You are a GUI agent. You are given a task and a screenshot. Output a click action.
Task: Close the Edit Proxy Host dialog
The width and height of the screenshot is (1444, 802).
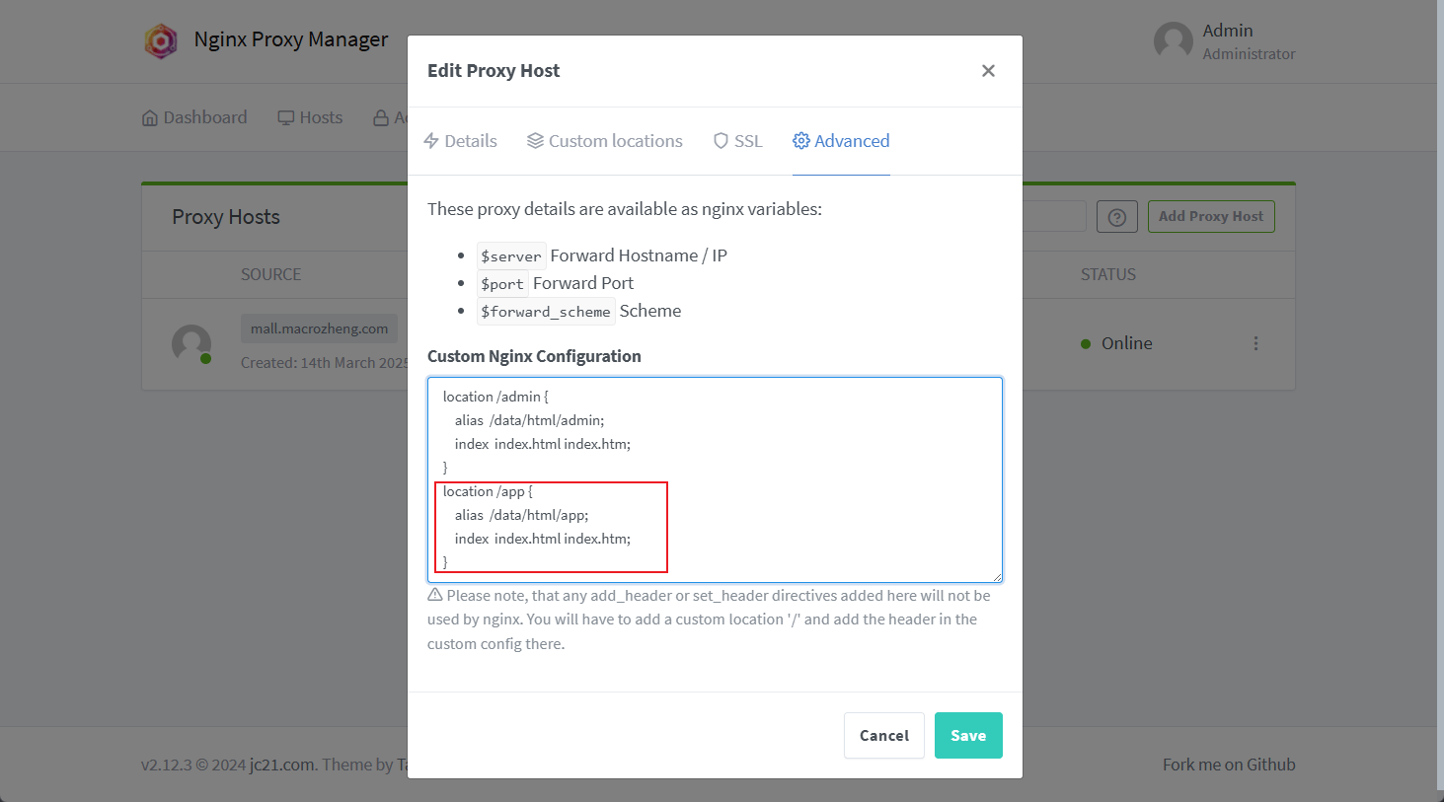(x=988, y=71)
